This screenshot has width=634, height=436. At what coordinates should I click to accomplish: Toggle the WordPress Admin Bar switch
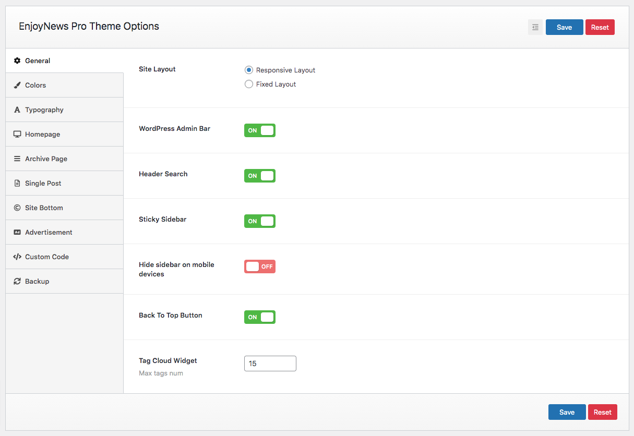pyautogui.click(x=260, y=130)
